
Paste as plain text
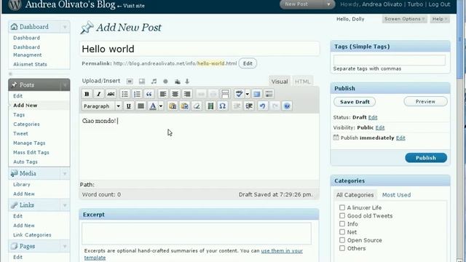click(173, 106)
